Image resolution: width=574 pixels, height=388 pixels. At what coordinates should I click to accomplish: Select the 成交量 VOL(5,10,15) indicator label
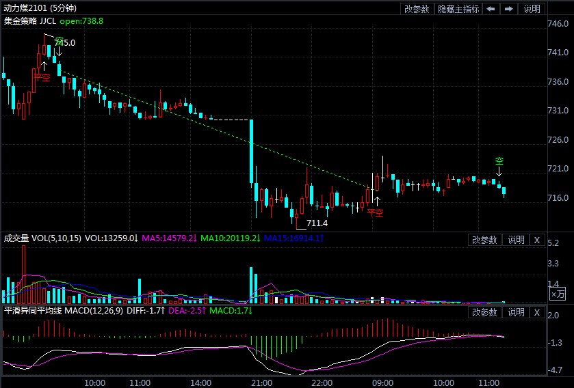[x=42, y=238]
